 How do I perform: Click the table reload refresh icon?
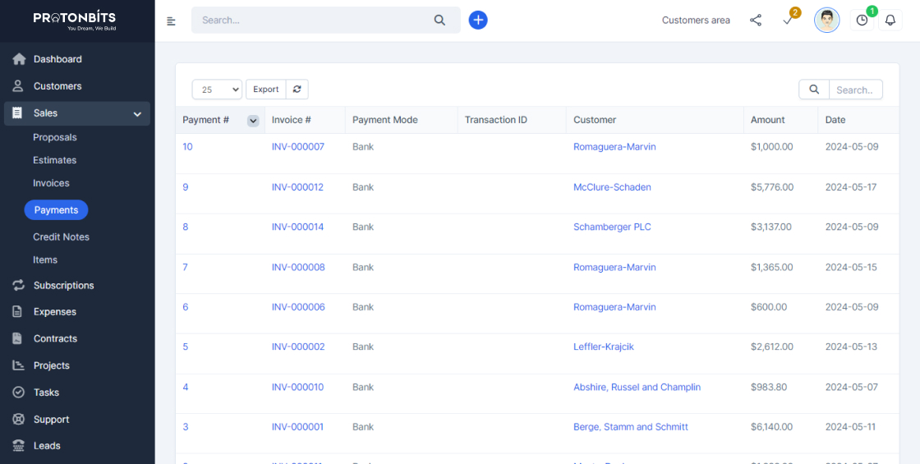coord(297,90)
